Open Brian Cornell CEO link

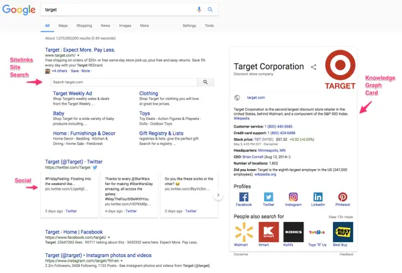pos(253,157)
